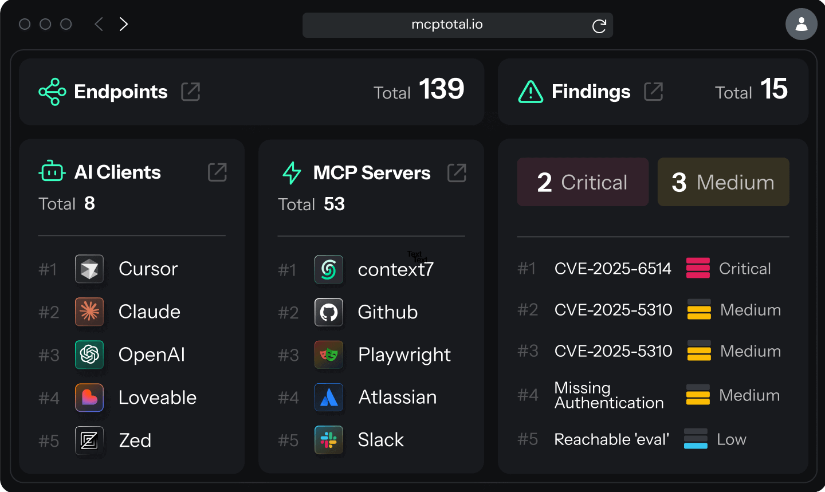Open the Endpoints external link
Viewport: 825px width, 492px height.
pos(191,90)
